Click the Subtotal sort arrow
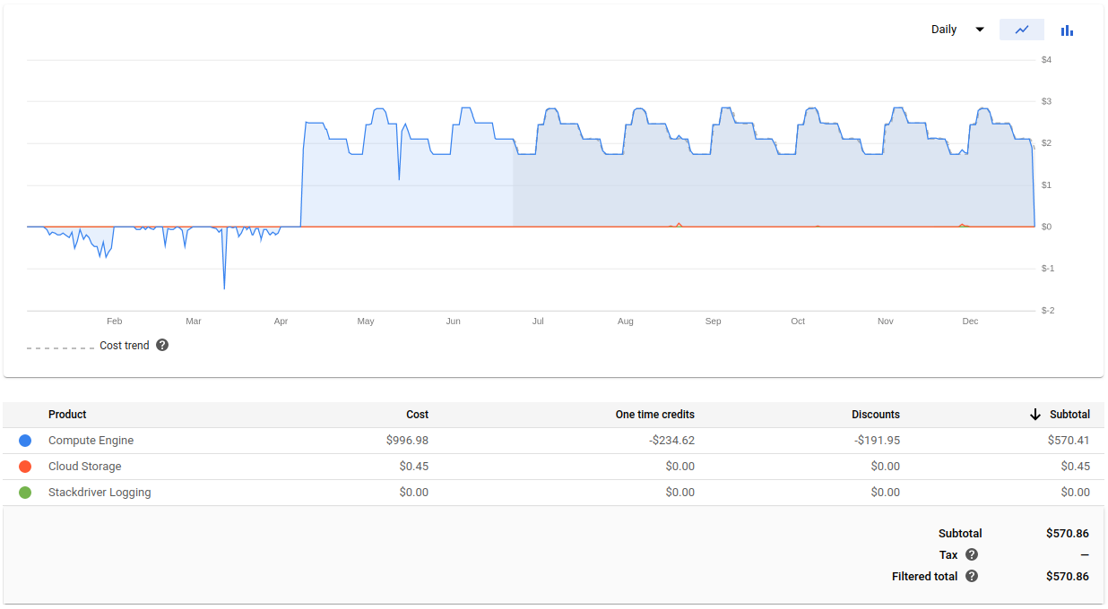 [x=1035, y=415]
